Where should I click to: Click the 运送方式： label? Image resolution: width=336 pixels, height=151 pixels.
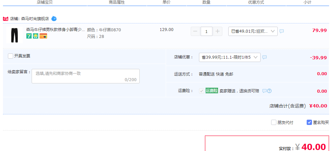pos(183,74)
